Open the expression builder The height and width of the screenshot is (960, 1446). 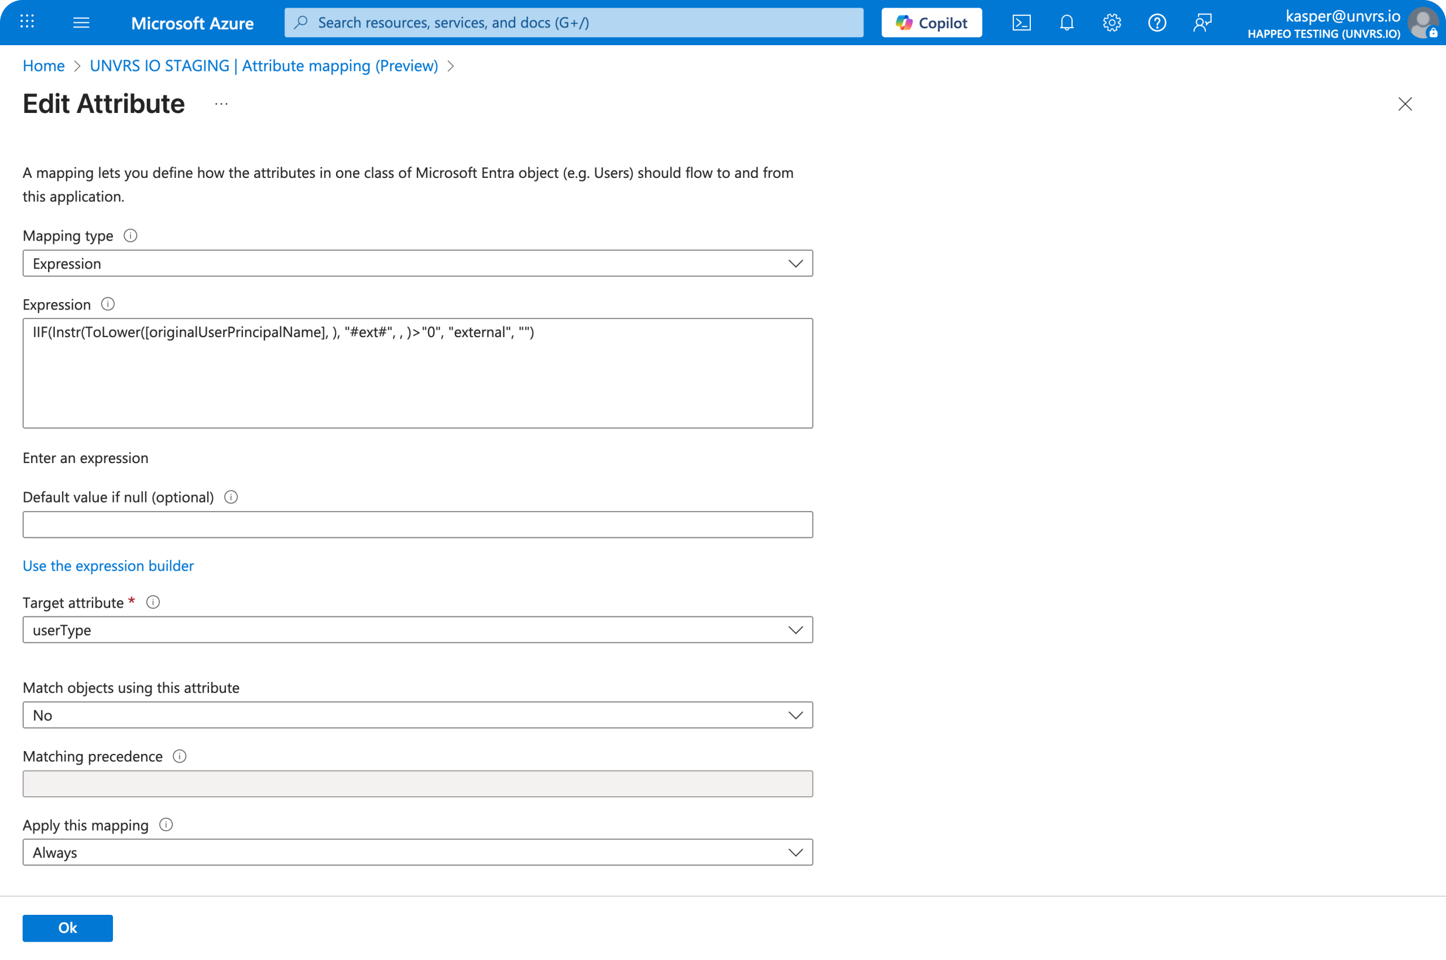point(108,566)
